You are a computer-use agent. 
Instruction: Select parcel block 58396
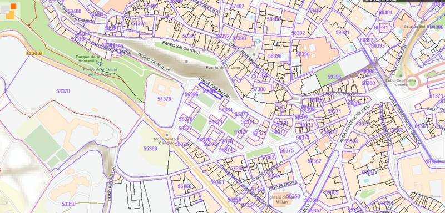click(275, 55)
